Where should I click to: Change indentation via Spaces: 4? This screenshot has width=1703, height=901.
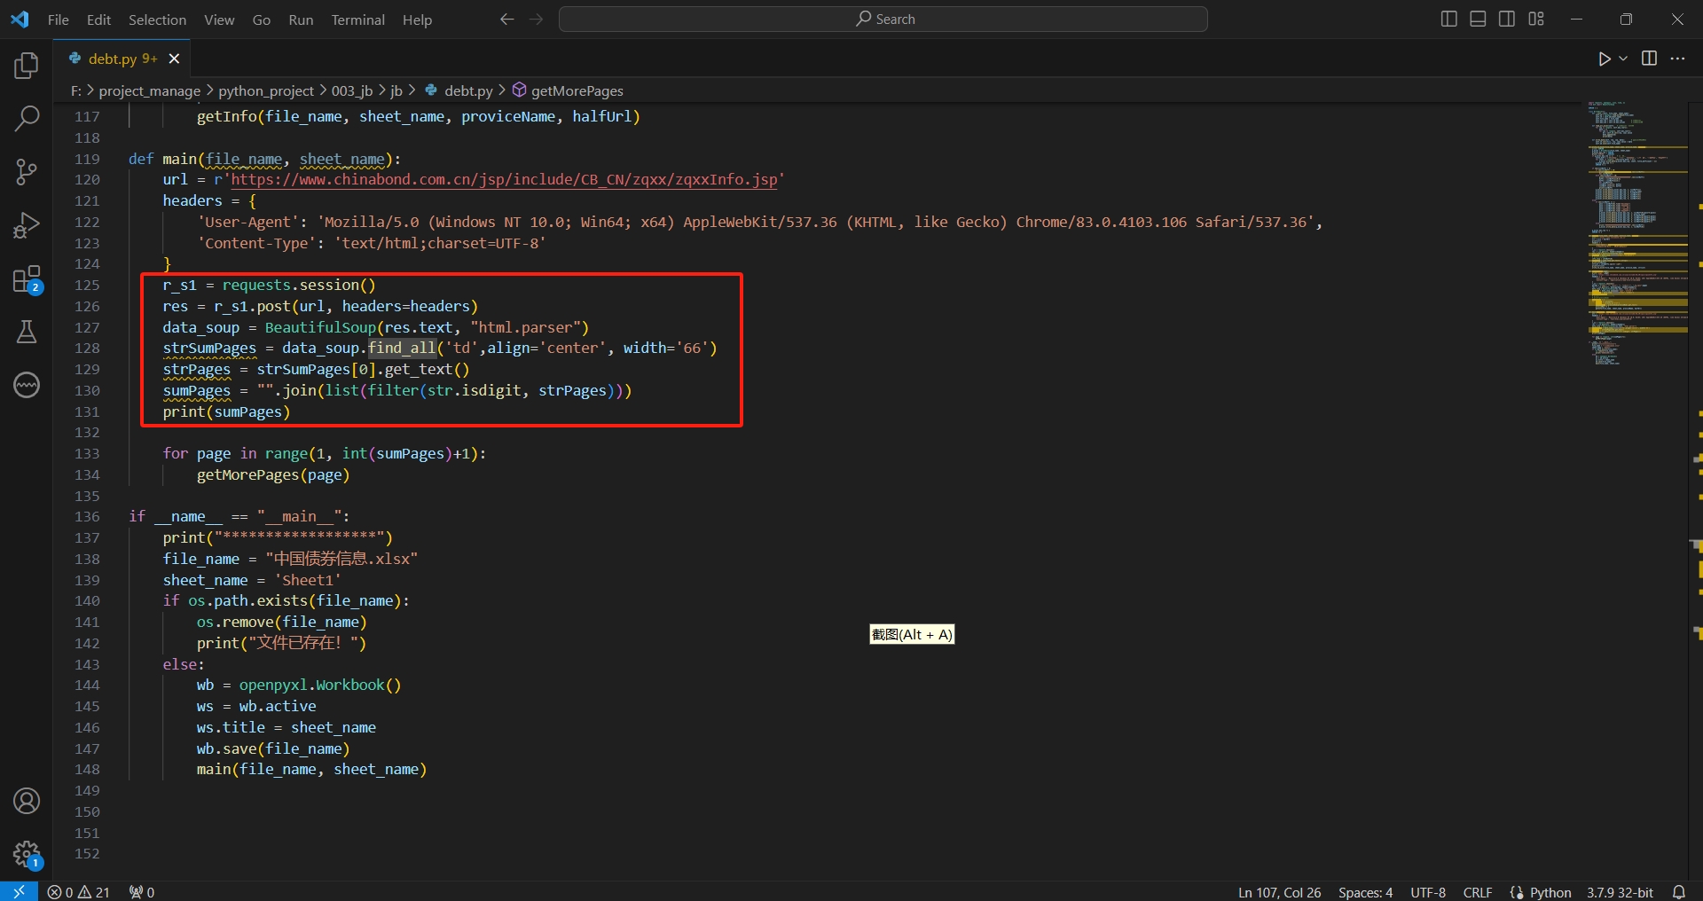tap(1365, 892)
